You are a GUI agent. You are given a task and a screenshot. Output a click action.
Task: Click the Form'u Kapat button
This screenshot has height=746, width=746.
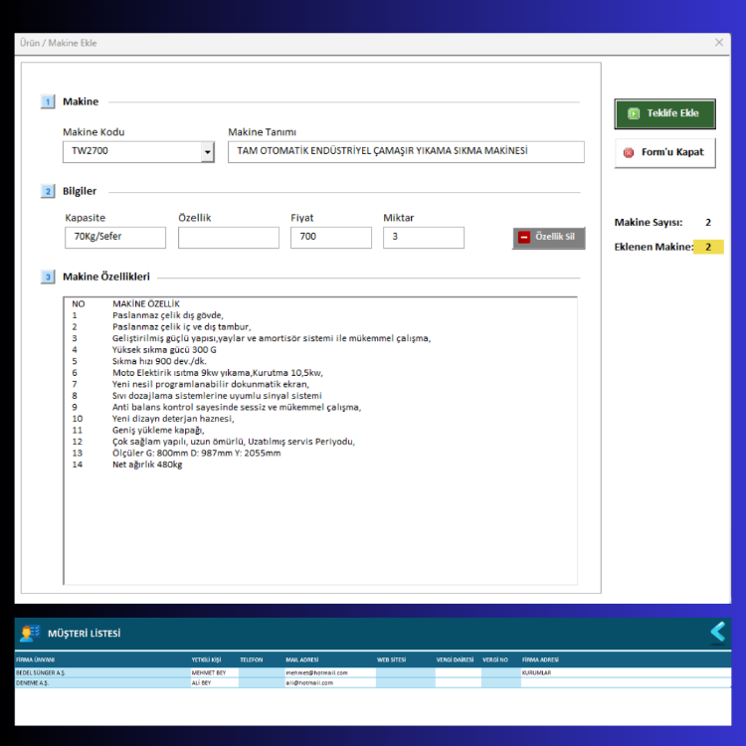click(664, 153)
